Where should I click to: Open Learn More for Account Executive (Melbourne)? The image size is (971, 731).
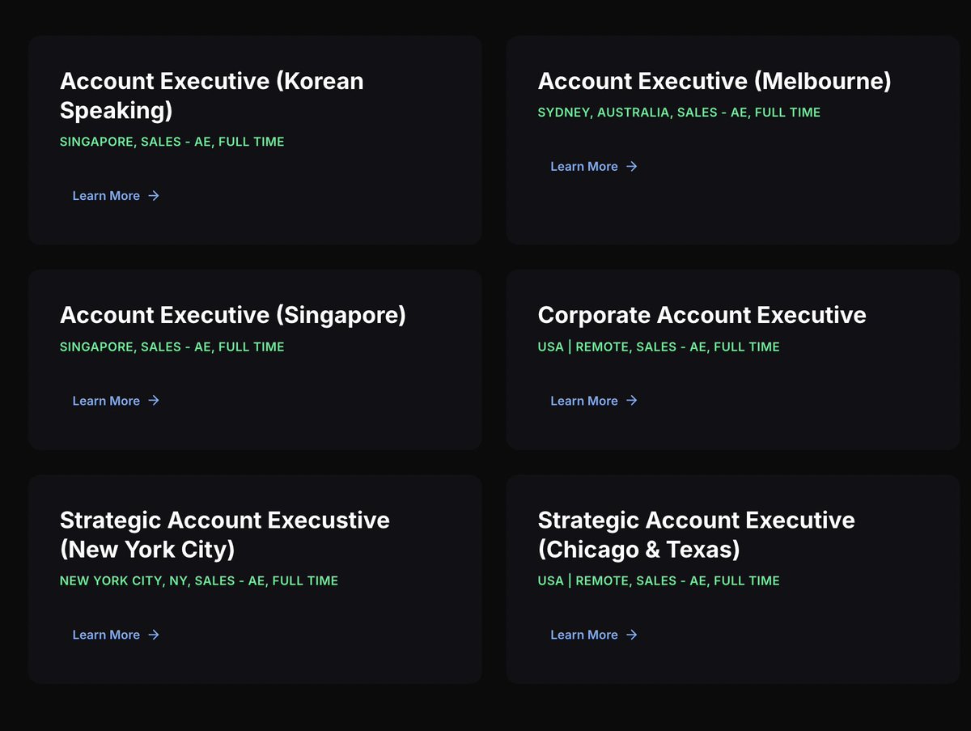pos(594,167)
